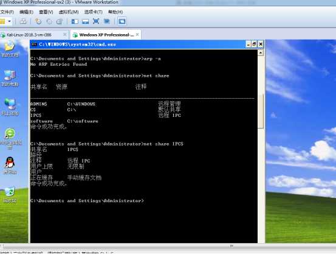The height and width of the screenshot is (254, 336).
Task: Close the Kali-Linux VM tab
Action: point(65,34)
